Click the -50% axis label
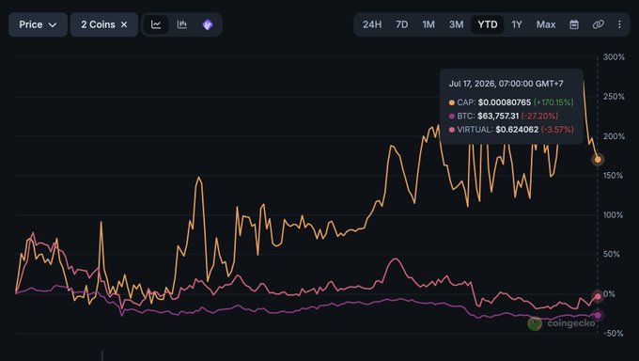Screen dimensions: 639x361 pyautogui.click(x=614, y=333)
